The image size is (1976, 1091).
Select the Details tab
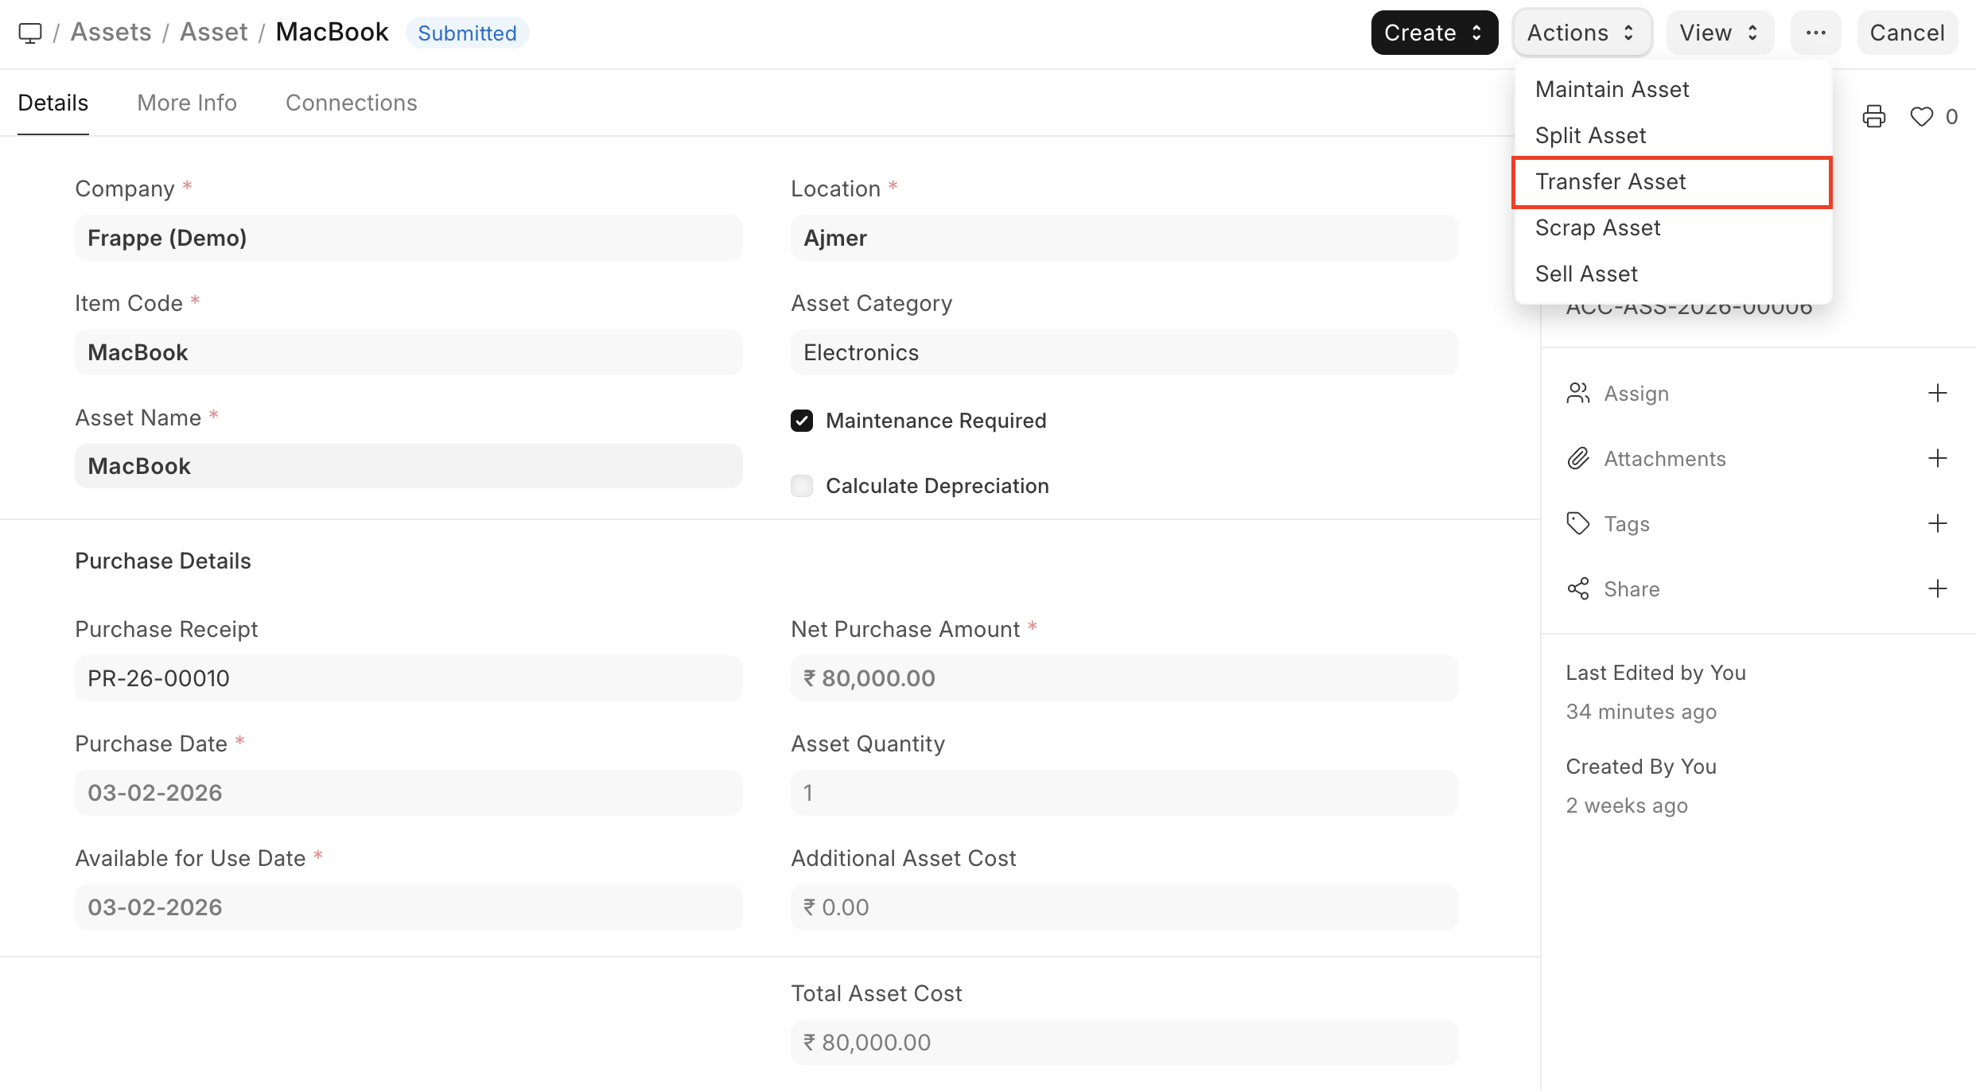coord(53,103)
